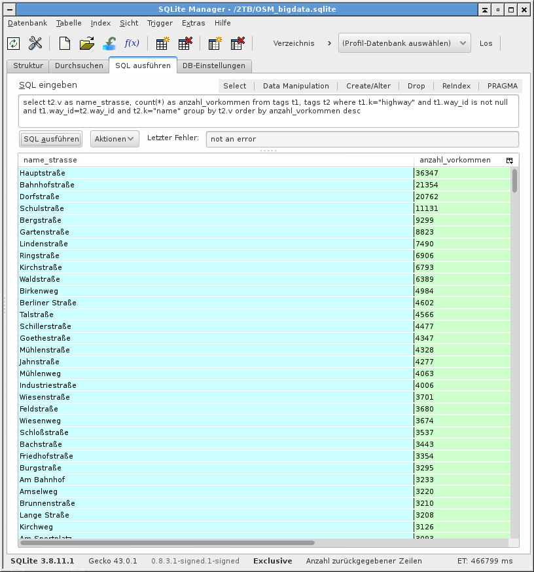Click the open database folder icon
Viewport: 534px width, 572px height.
coord(86,43)
